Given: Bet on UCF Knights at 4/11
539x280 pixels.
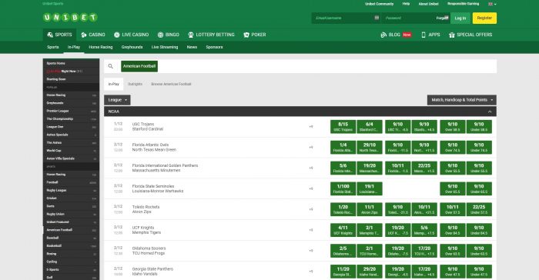Looking at the screenshot, I should 343,230.
